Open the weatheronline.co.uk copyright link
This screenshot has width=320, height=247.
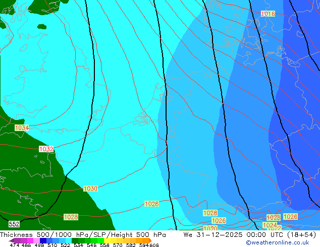click(x=278, y=242)
